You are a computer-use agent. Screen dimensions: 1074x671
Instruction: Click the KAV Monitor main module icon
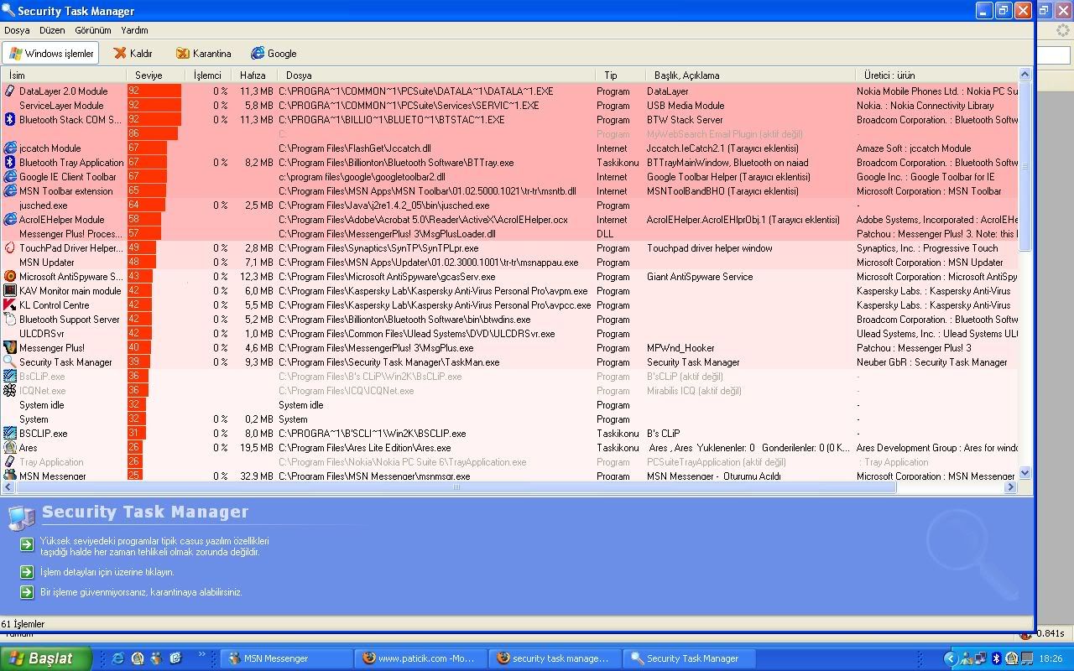point(10,291)
